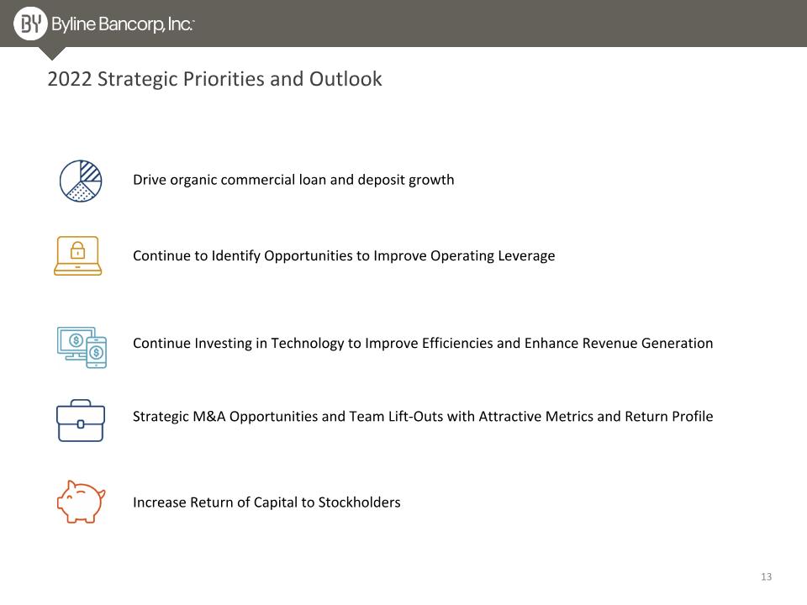
Task: Click the BY circular logo
Action: (x=30, y=24)
